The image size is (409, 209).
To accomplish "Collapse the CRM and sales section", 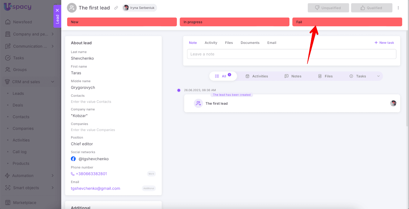I will point(52,82).
